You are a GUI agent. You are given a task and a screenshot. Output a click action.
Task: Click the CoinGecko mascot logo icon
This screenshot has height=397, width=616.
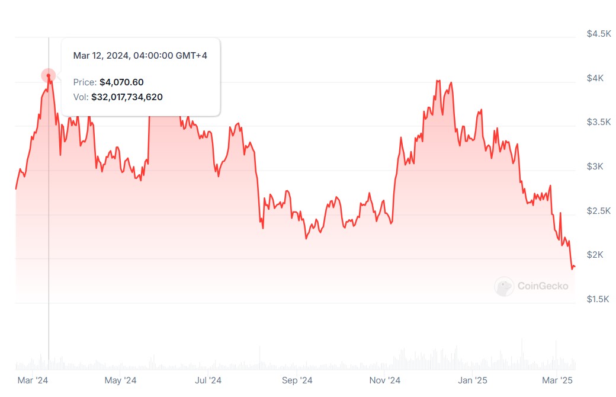click(x=504, y=287)
